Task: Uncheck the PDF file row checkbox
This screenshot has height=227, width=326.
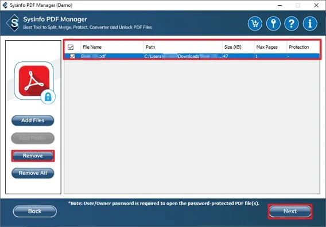Action: (x=72, y=56)
